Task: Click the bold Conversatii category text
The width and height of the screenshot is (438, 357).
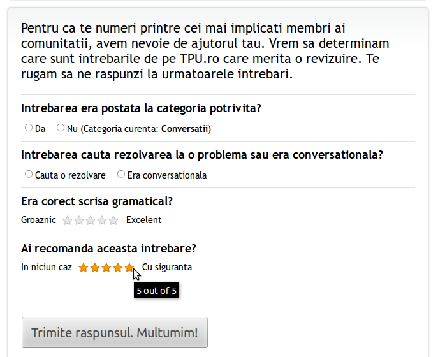Action: tap(184, 129)
